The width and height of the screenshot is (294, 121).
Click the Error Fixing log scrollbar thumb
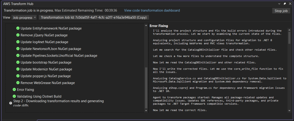coord(289,38)
